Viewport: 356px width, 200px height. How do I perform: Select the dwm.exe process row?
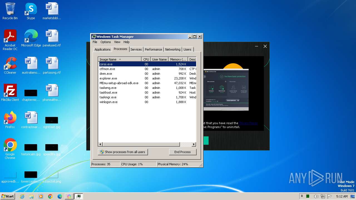coord(147,74)
